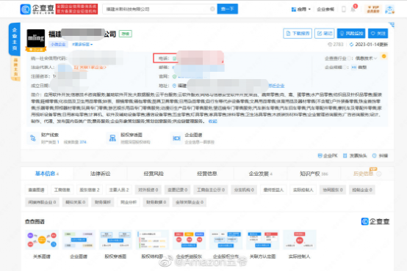This screenshot has width=407, height=271.
Task: Switch to the 法律诉讼 tab
Action: click(100, 174)
